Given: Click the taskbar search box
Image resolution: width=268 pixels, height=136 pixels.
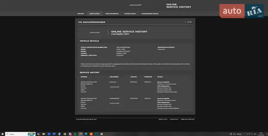Looking at the screenshot, I should pyautogui.click(x=20, y=134).
